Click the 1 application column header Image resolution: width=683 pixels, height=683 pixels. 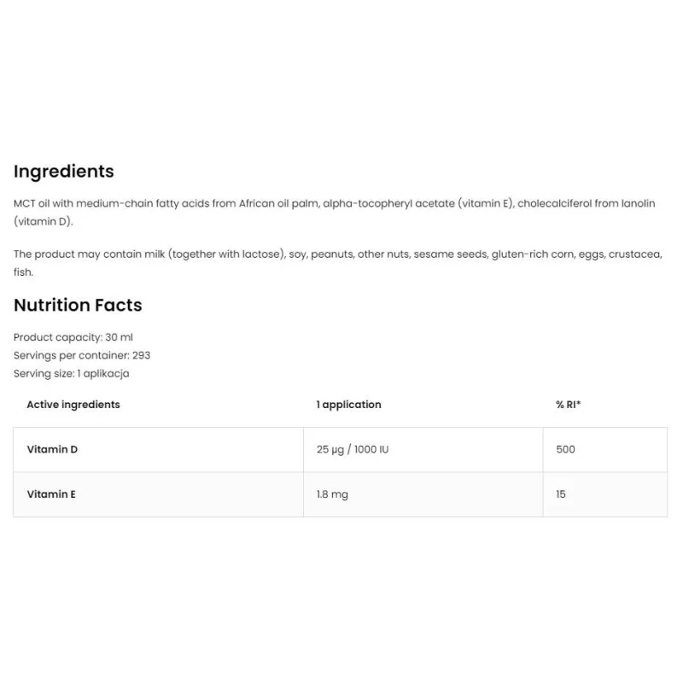click(349, 405)
